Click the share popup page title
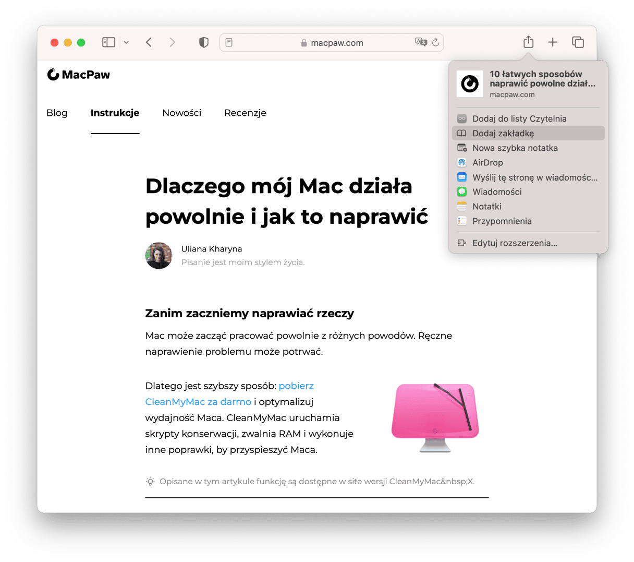Image resolution: width=634 pixels, height=562 pixels. 542,79
